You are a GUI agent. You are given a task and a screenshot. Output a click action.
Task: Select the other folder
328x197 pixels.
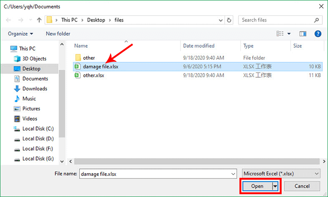point(89,58)
